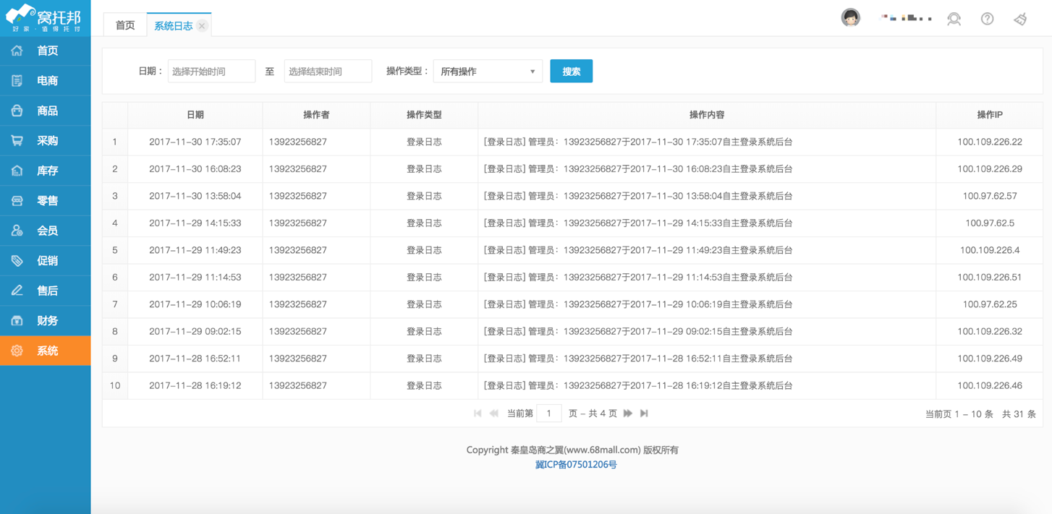1052x514 pixels.
Task: Select the highlighted 系统 sidebar item
Action: click(x=46, y=351)
